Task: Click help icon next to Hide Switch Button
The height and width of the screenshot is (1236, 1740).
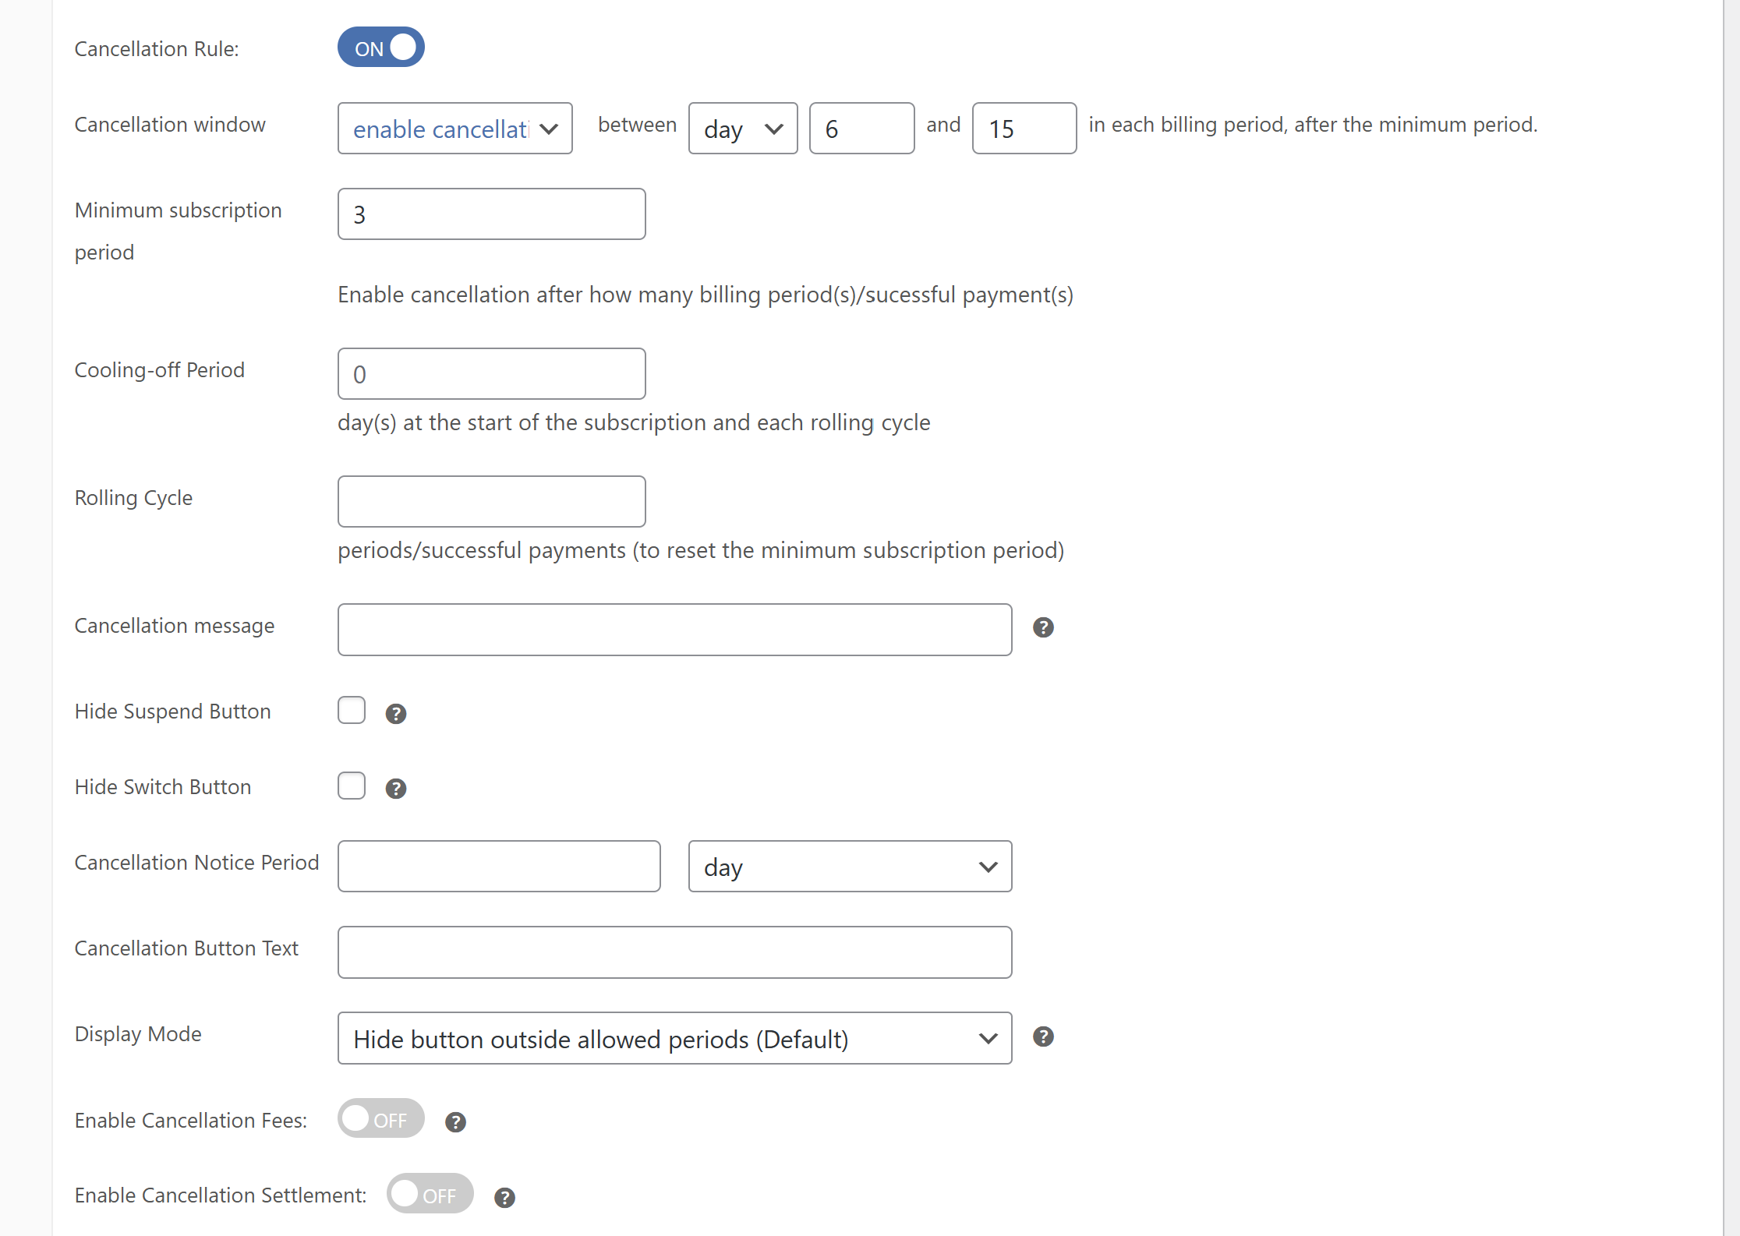Action: (396, 789)
